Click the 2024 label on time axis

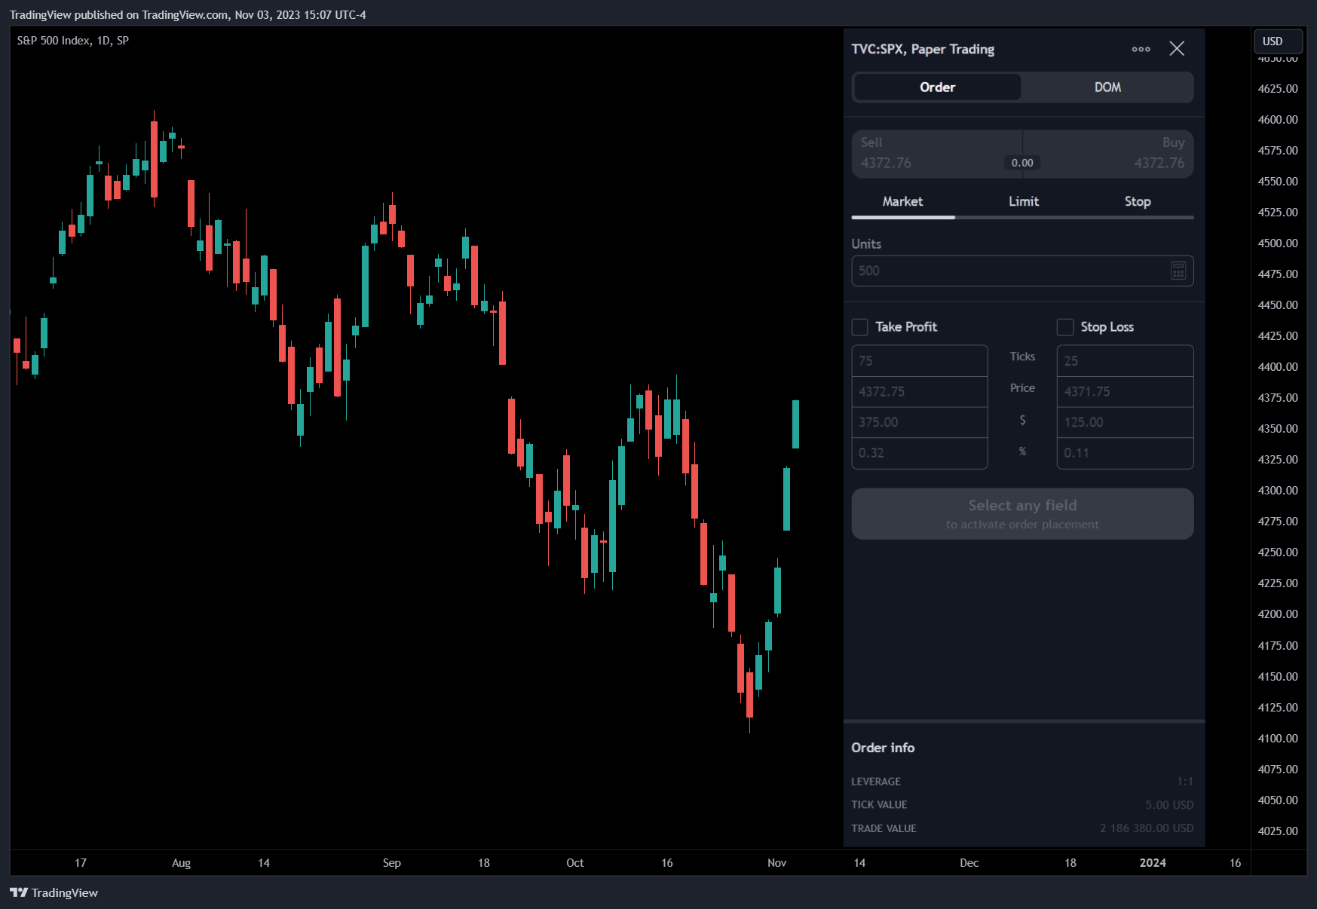point(1153,863)
